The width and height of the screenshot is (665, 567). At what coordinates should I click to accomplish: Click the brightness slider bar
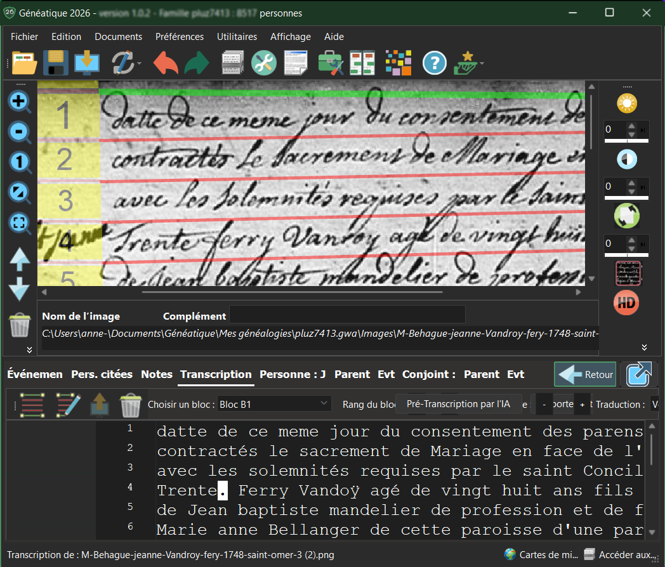pos(626,142)
